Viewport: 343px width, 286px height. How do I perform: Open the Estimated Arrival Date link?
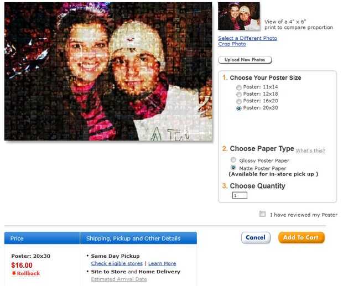(119, 279)
